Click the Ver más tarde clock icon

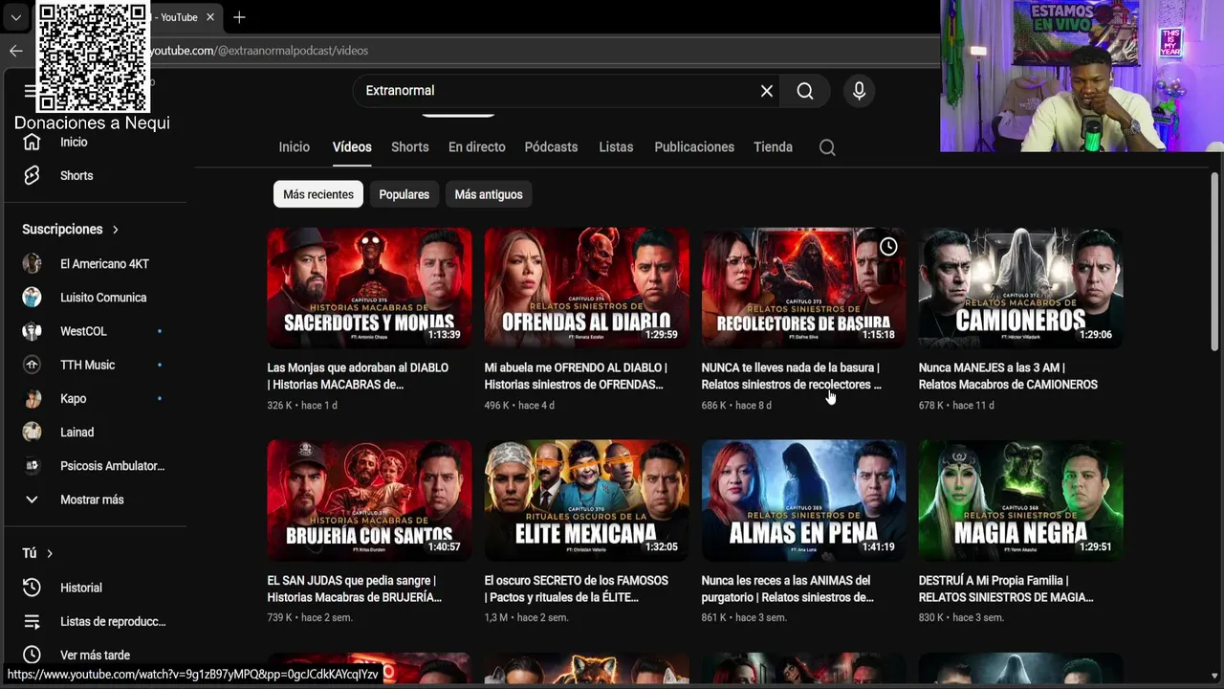(32, 655)
